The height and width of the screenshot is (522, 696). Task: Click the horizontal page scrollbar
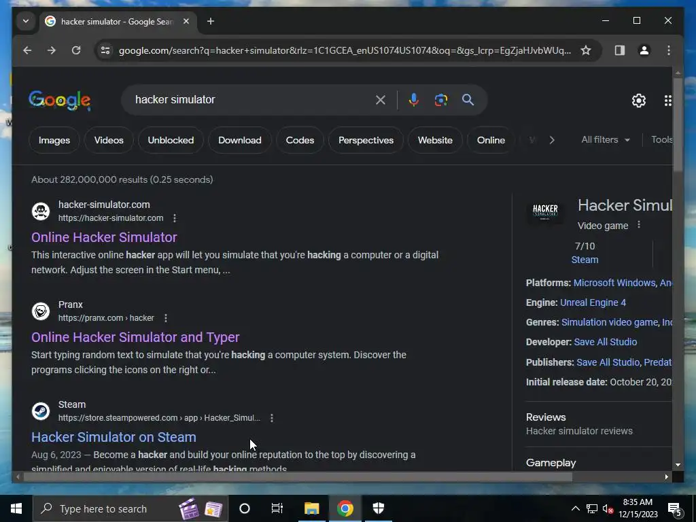(298, 477)
